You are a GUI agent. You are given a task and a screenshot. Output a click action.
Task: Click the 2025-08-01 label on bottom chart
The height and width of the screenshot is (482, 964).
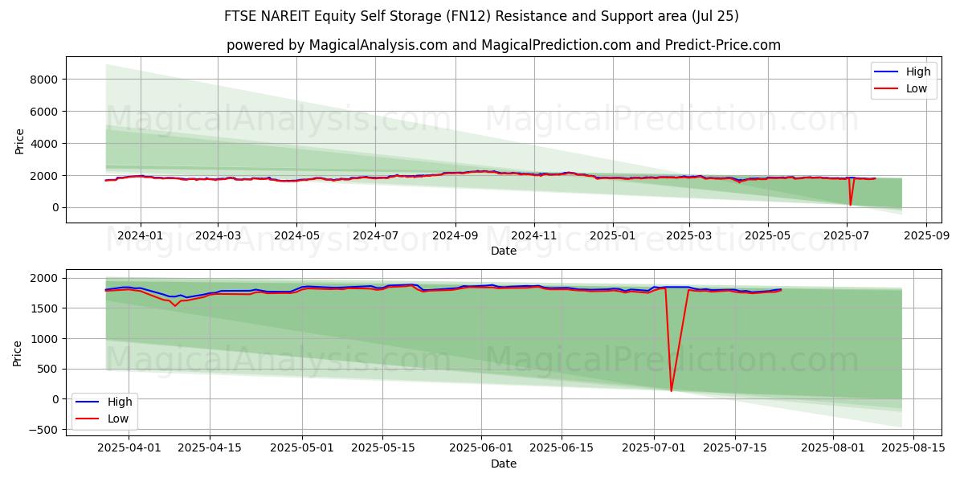tap(832, 449)
